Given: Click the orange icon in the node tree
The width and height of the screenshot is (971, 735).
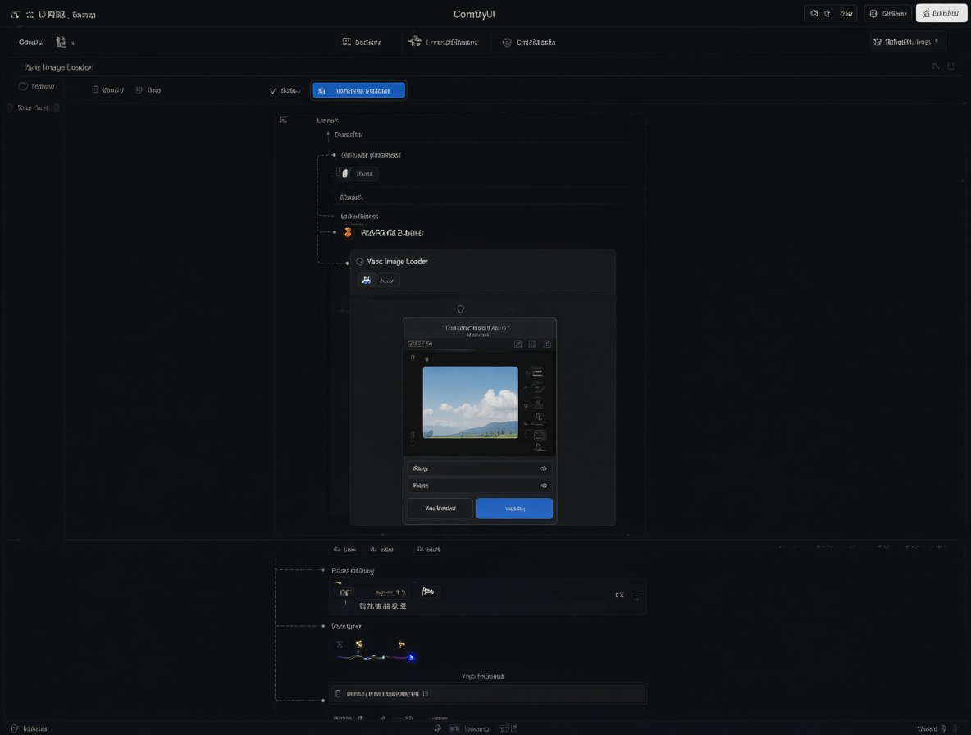Looking at the screenshot, I should [348, 232].
